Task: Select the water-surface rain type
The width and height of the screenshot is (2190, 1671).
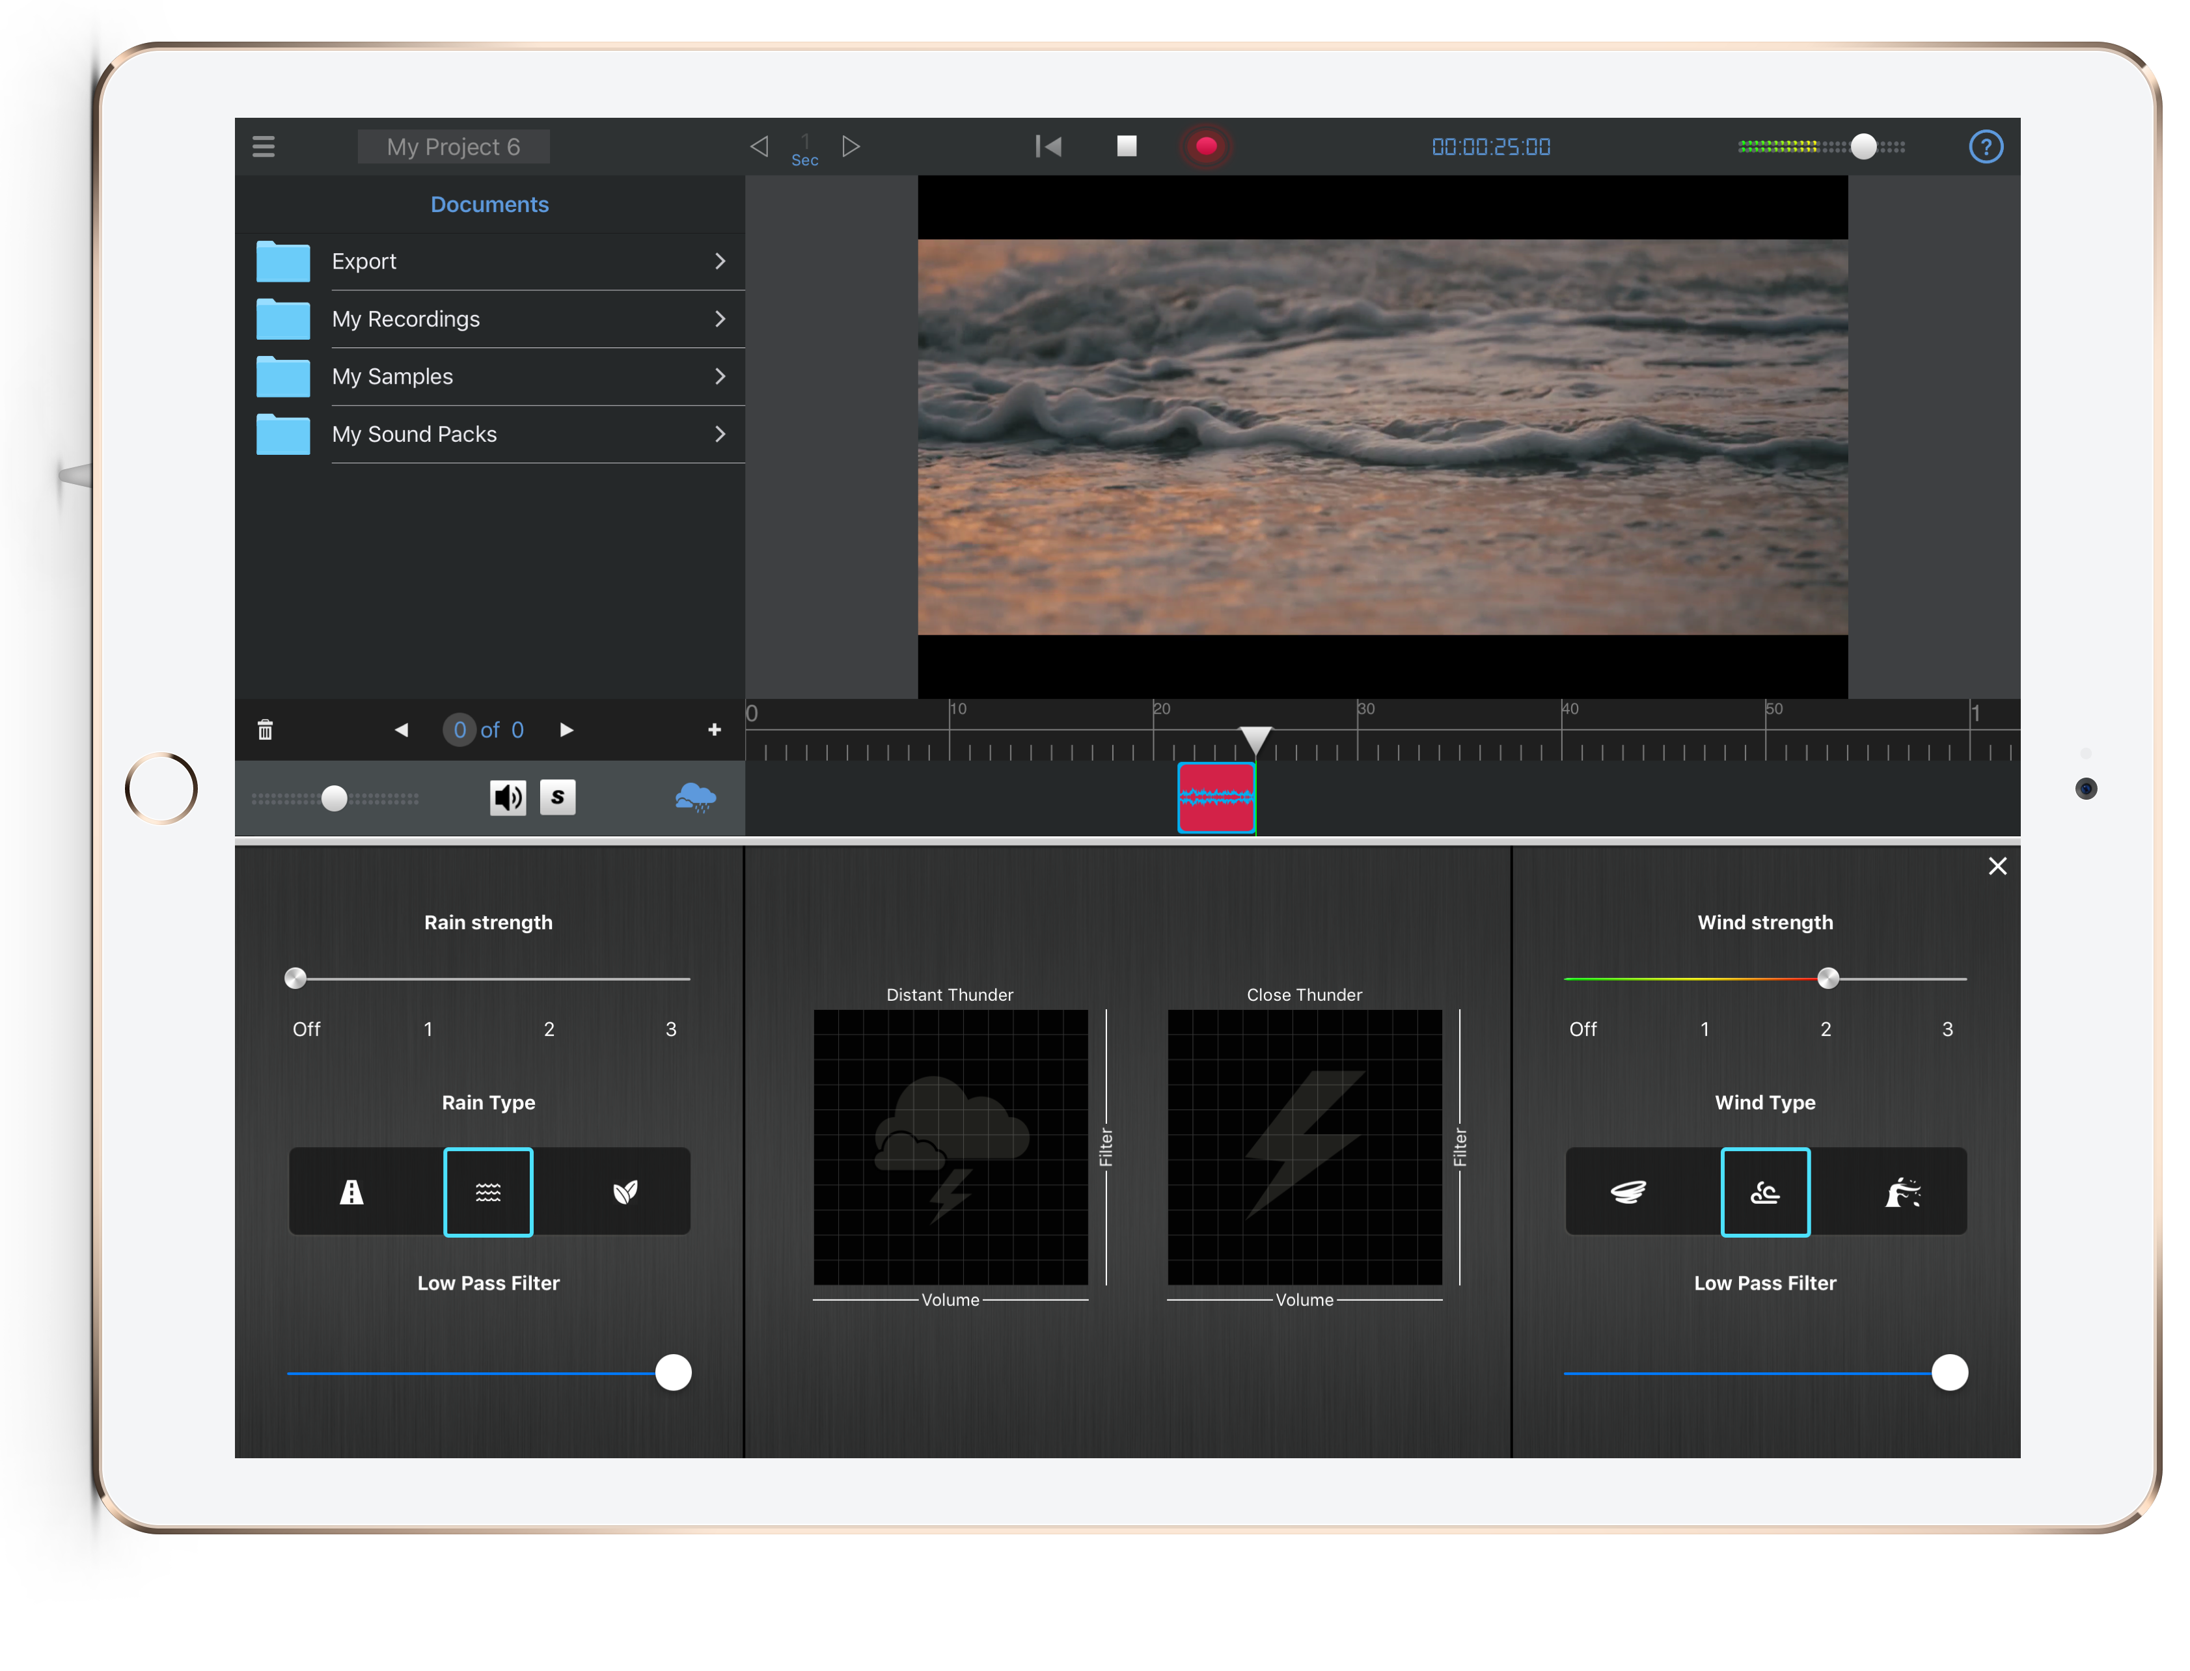Action: pyautogui.click(x=487, y=1191)
